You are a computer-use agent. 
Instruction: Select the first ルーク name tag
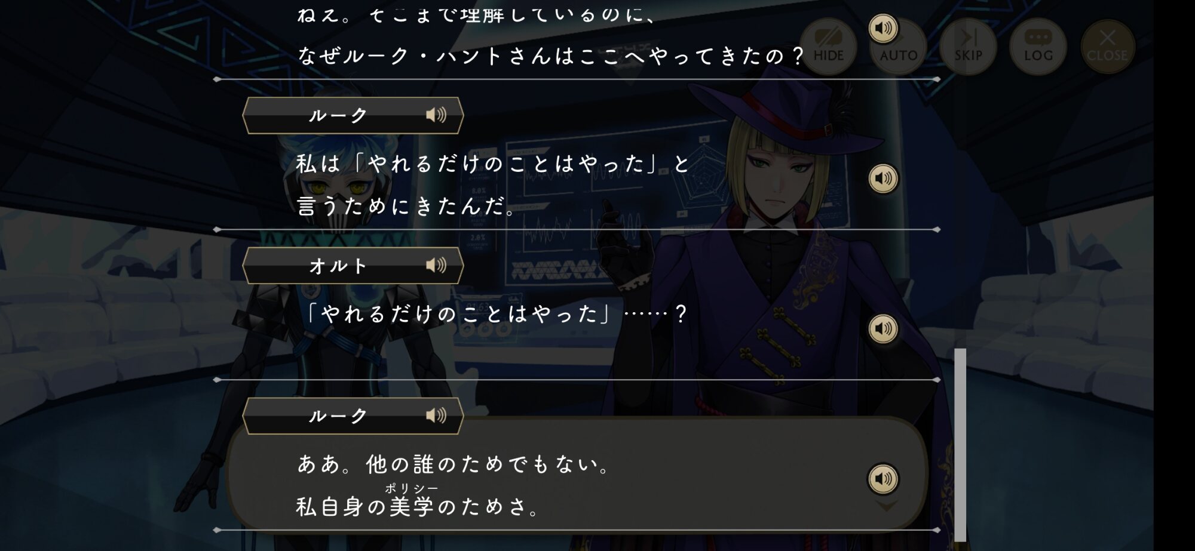click(353, 115)
